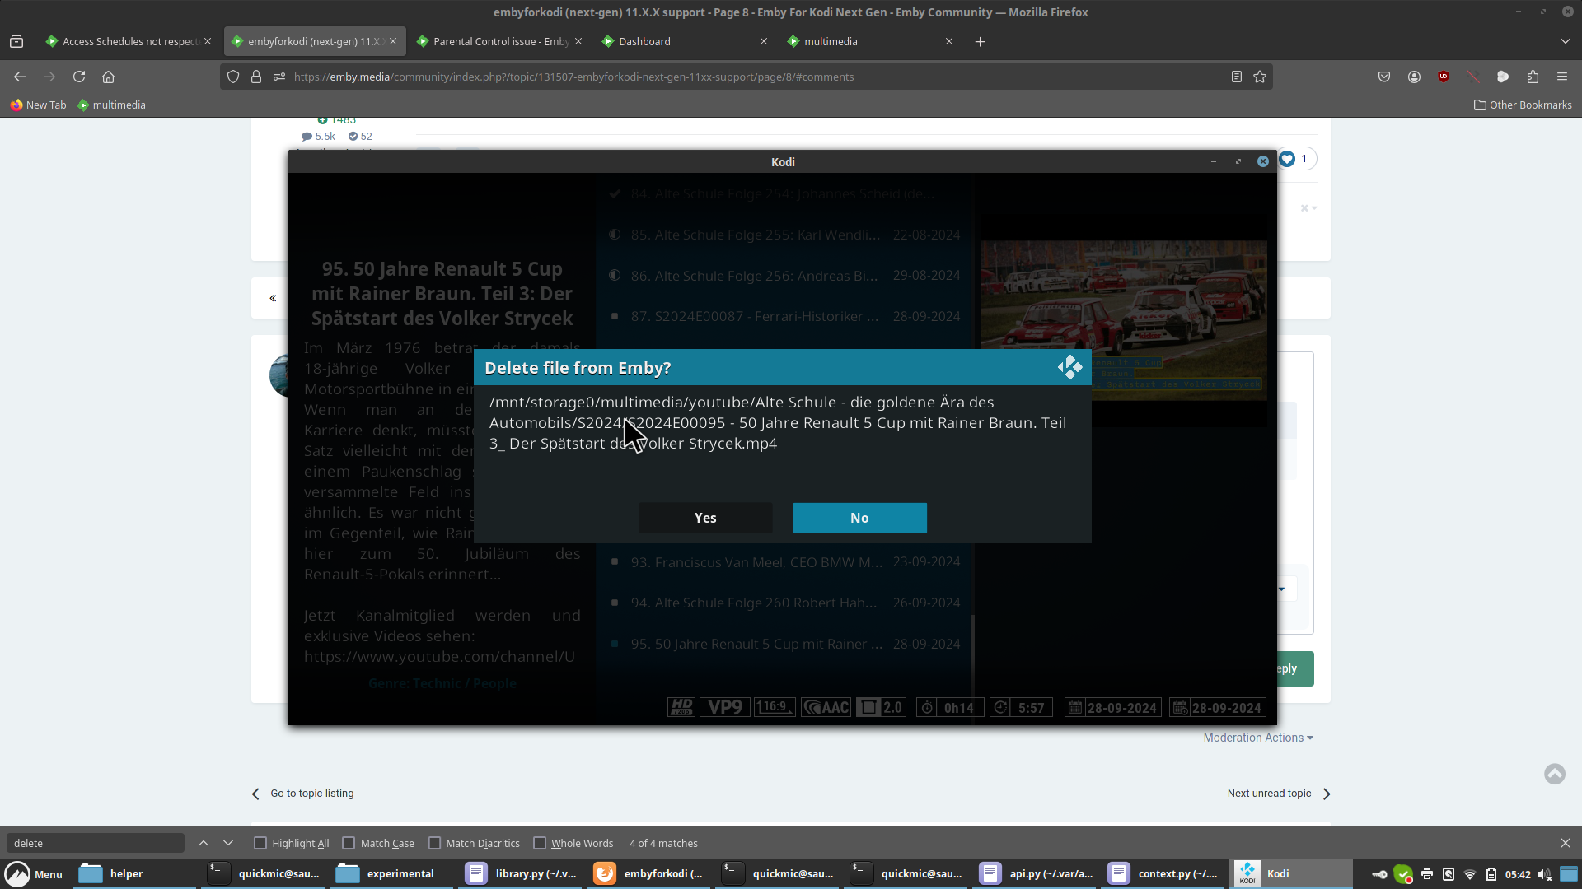Open the Firefox extensions icon
Viewport: 1582px width, 889px height.
click(x=1533, y=77)
